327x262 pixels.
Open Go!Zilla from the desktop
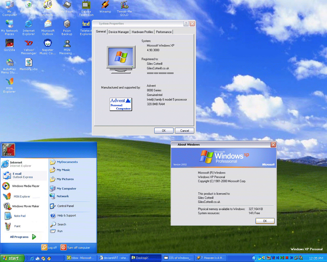point(9,43)
